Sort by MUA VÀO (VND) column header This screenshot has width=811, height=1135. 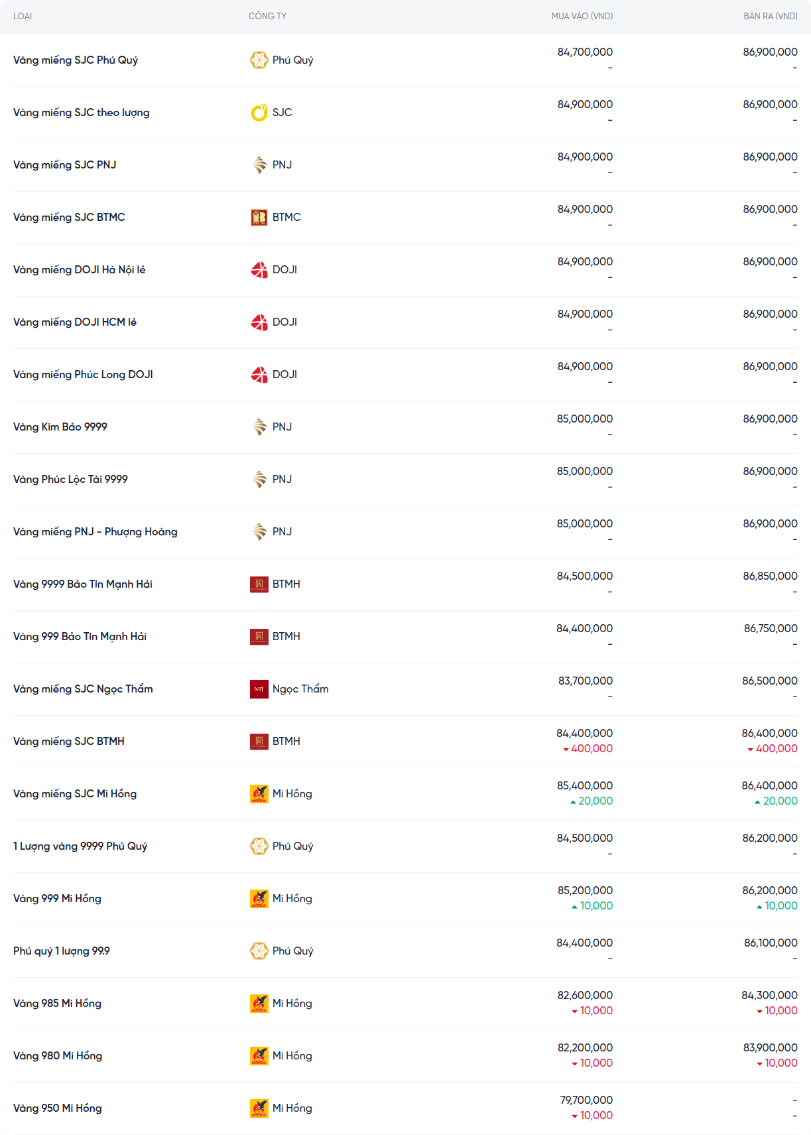point(582,16)
